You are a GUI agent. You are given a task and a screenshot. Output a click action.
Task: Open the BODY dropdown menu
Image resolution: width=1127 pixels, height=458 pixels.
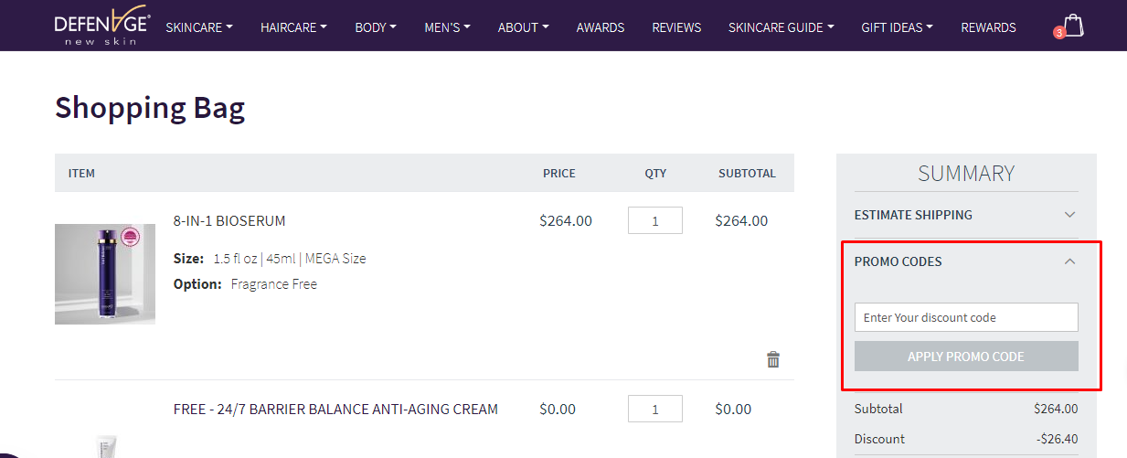click(376, 27)
